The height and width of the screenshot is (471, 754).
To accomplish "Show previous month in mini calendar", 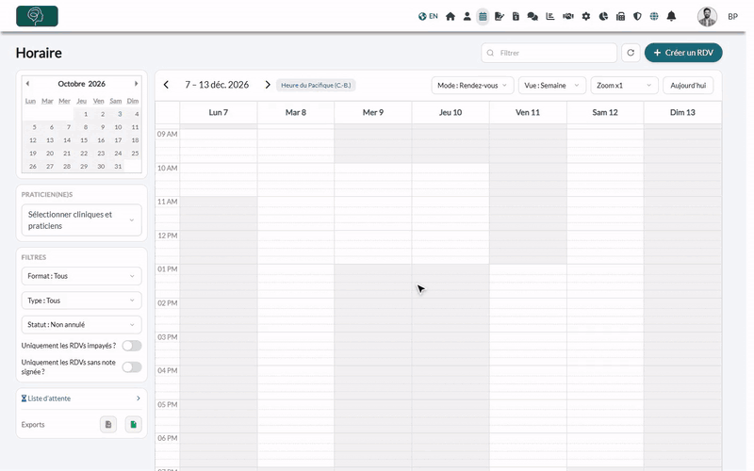I will [x=27, y=84].
